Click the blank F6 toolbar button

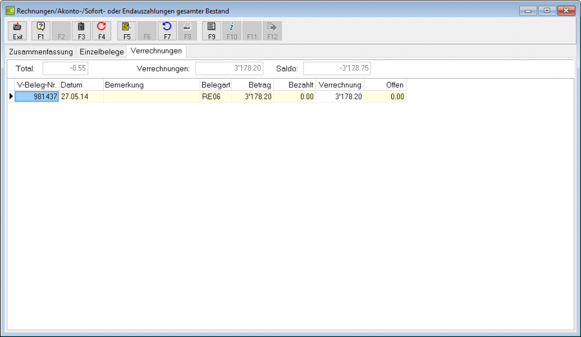[x=147, y=31]
